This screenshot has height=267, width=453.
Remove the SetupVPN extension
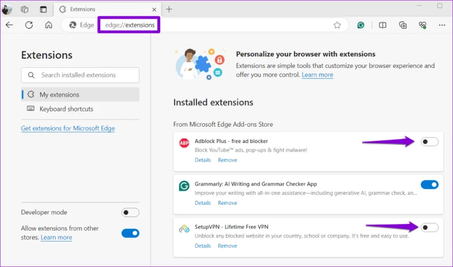pos(228,246)
